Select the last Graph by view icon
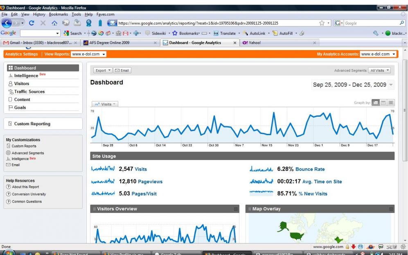 [x=391, y=103]
